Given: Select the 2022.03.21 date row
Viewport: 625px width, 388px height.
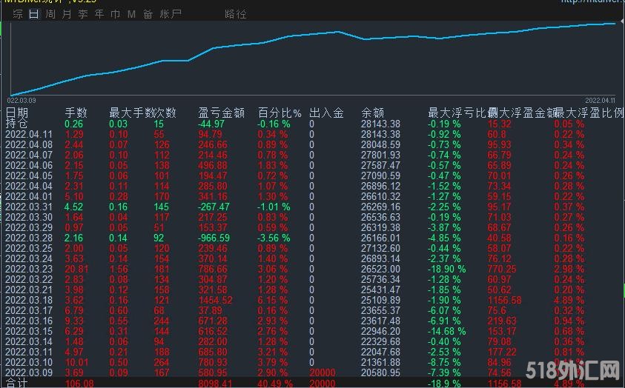Looking at the screenshot, I should pos(29,290).
